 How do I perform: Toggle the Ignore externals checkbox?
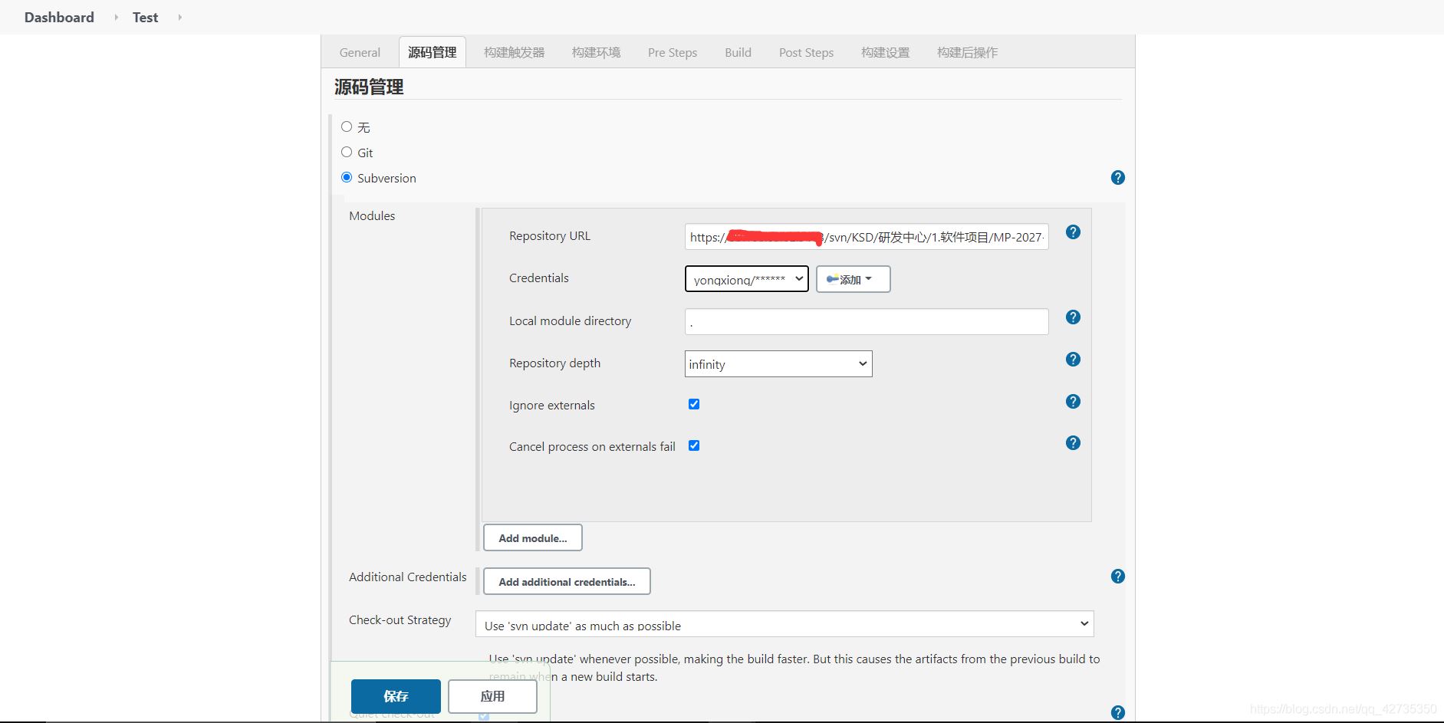pos(694,404)
